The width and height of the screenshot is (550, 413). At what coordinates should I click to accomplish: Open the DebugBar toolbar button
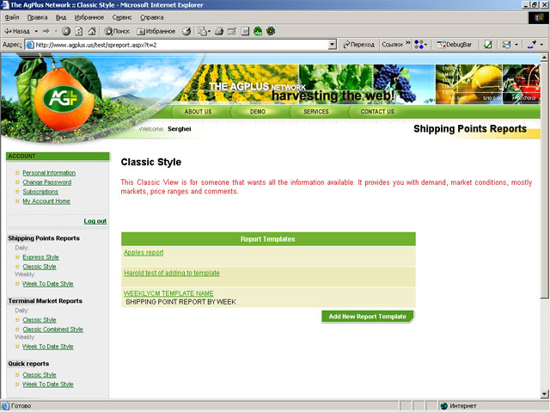tap(455, 45)
